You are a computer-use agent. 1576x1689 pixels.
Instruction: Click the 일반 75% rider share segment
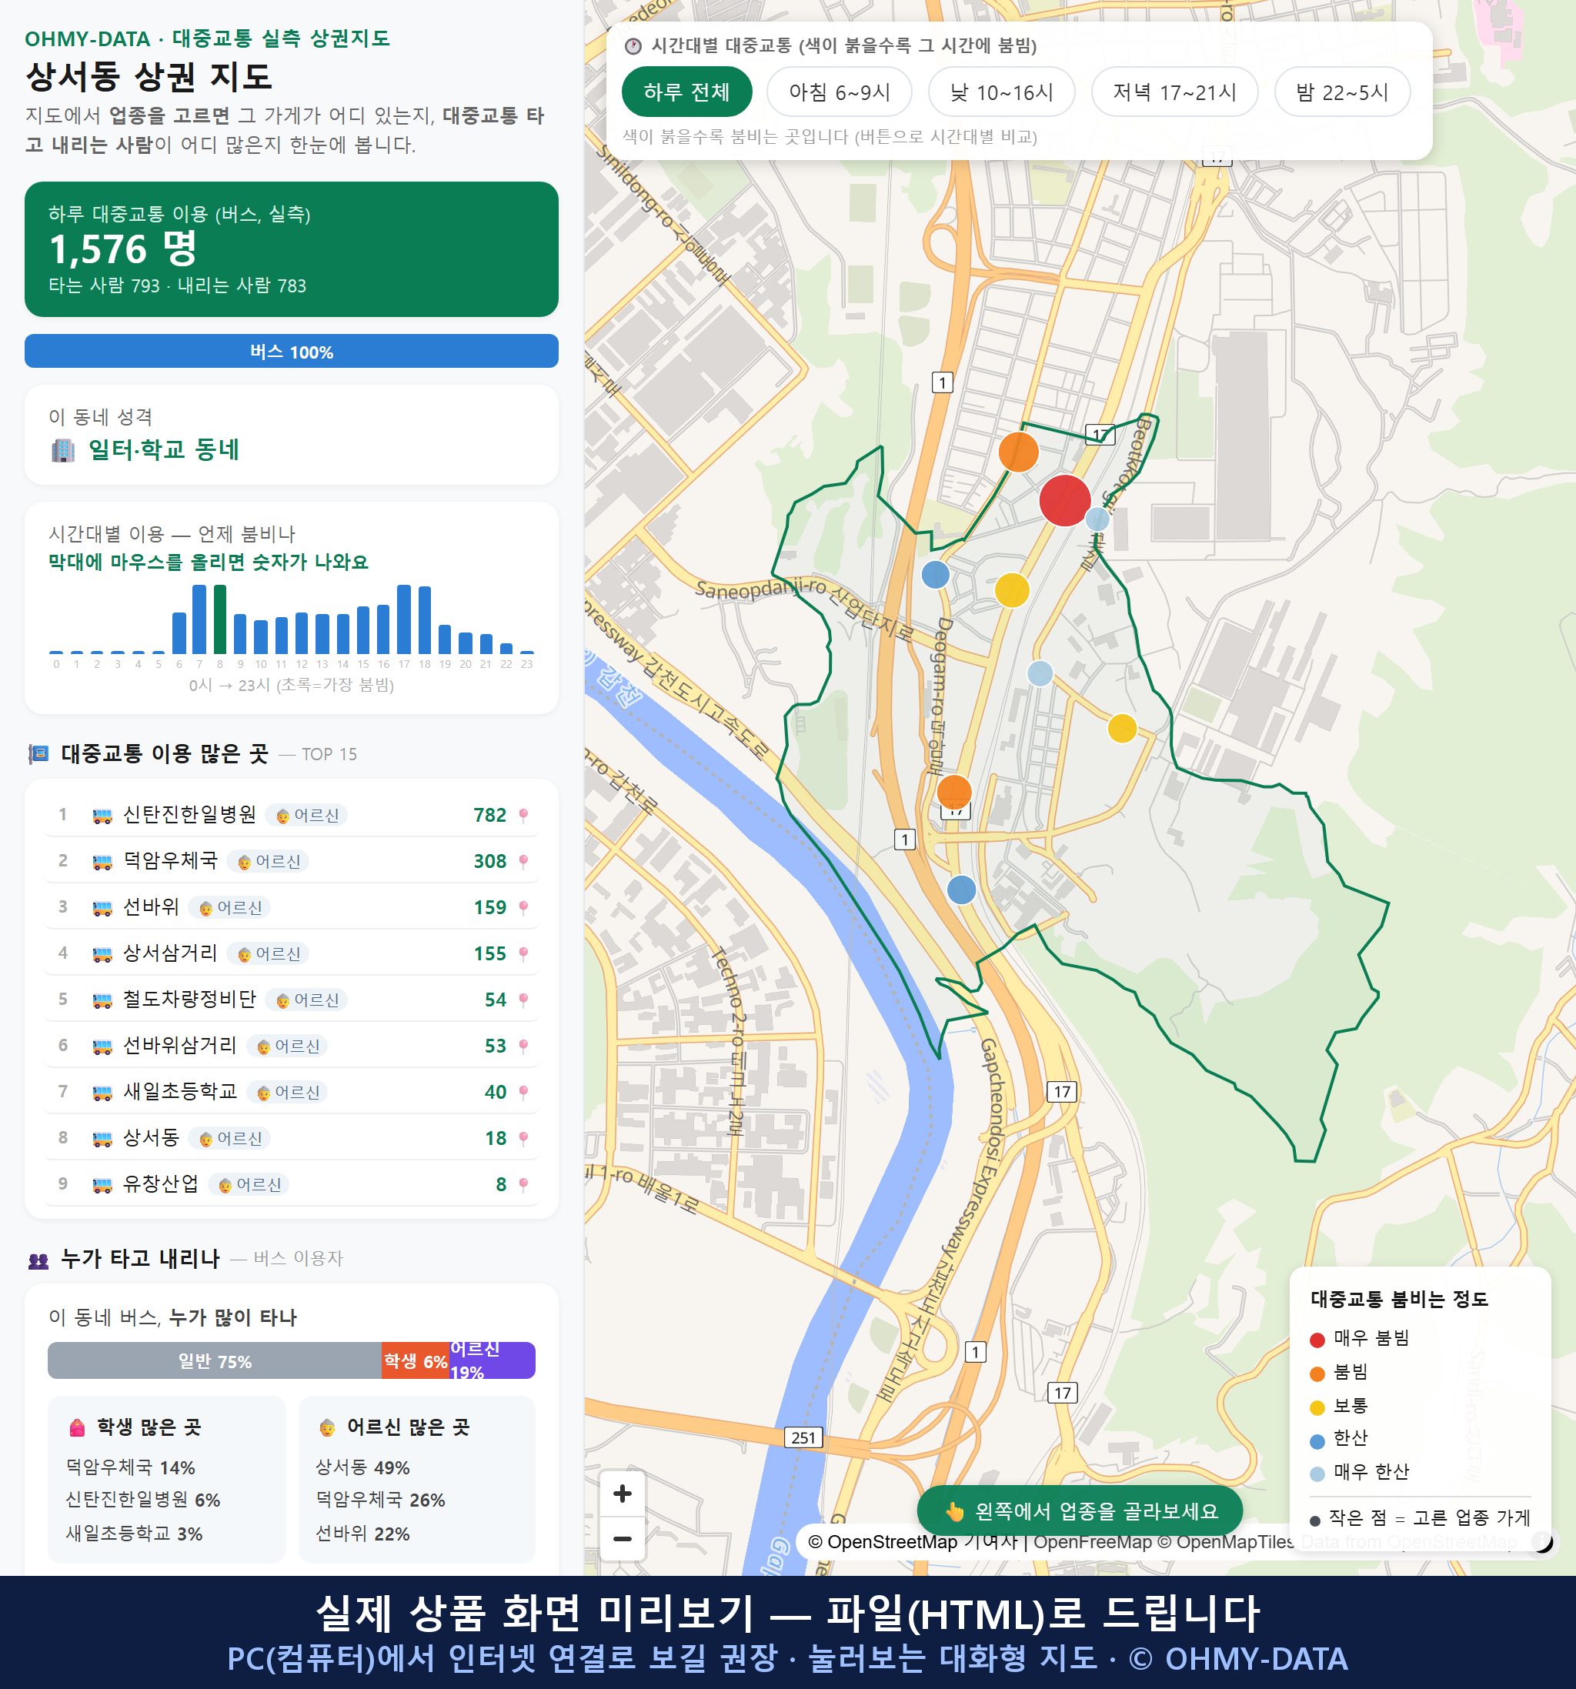click(214, 1361)
